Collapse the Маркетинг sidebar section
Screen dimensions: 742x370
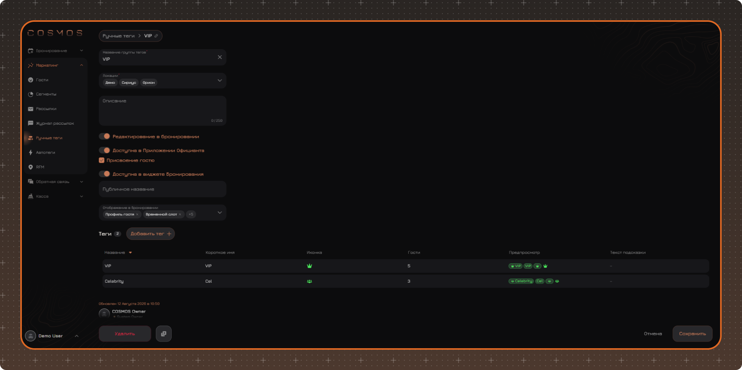(82, 65)
